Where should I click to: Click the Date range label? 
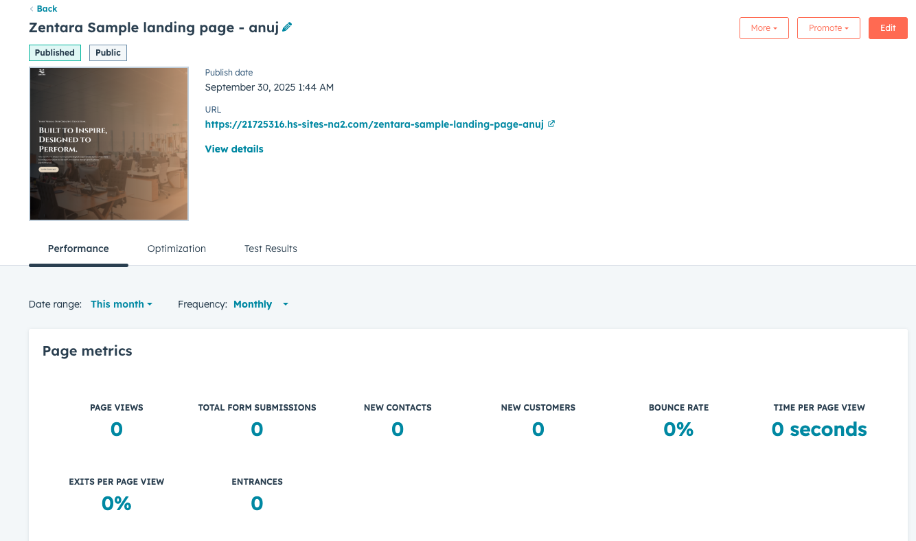[55, 304]
